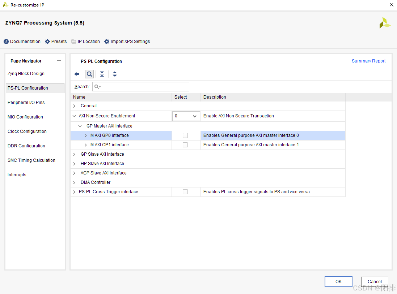Open Clock Configuration page
This screenshot has width=397, height=294.
(x=27, y=131)
